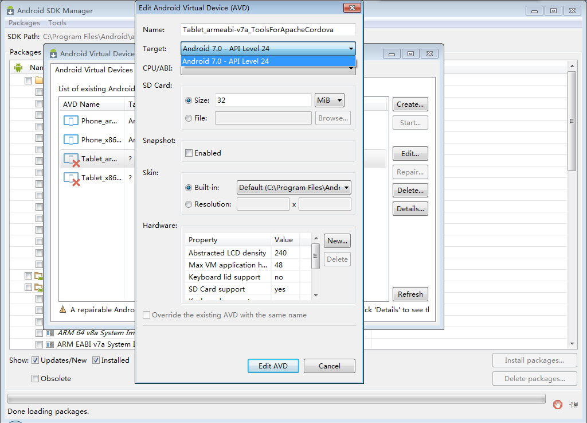This screenshot has height=423, width=587.
Task: Click the Max VM application heap value 48
Action: click(279, 265)
